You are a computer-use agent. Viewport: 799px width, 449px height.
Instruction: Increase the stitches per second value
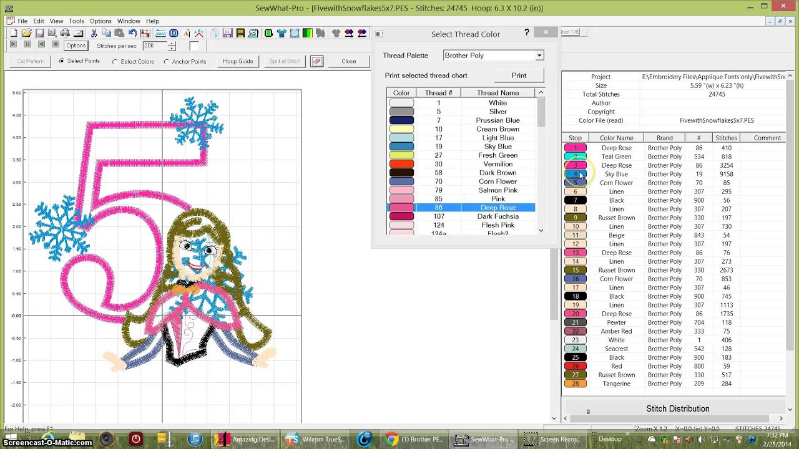click(x=172, y=43)
